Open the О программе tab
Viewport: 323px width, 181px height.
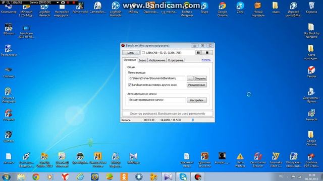[x=175, y=60]
